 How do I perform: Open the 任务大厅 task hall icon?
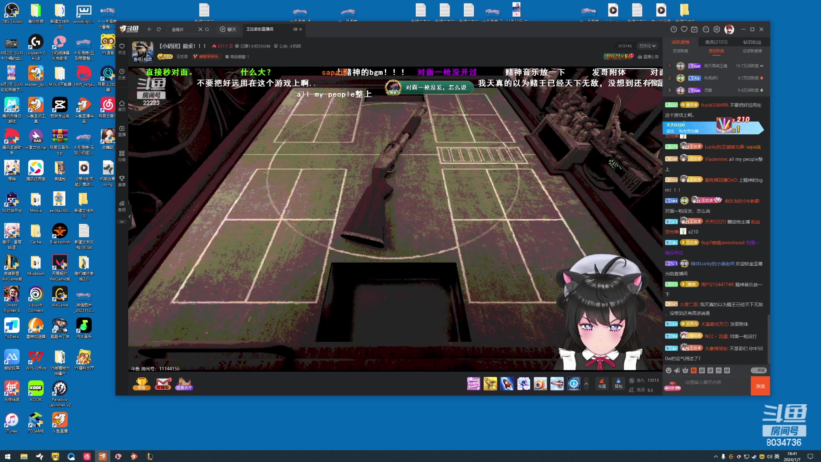pyautogui.click(x=184, y=384)
